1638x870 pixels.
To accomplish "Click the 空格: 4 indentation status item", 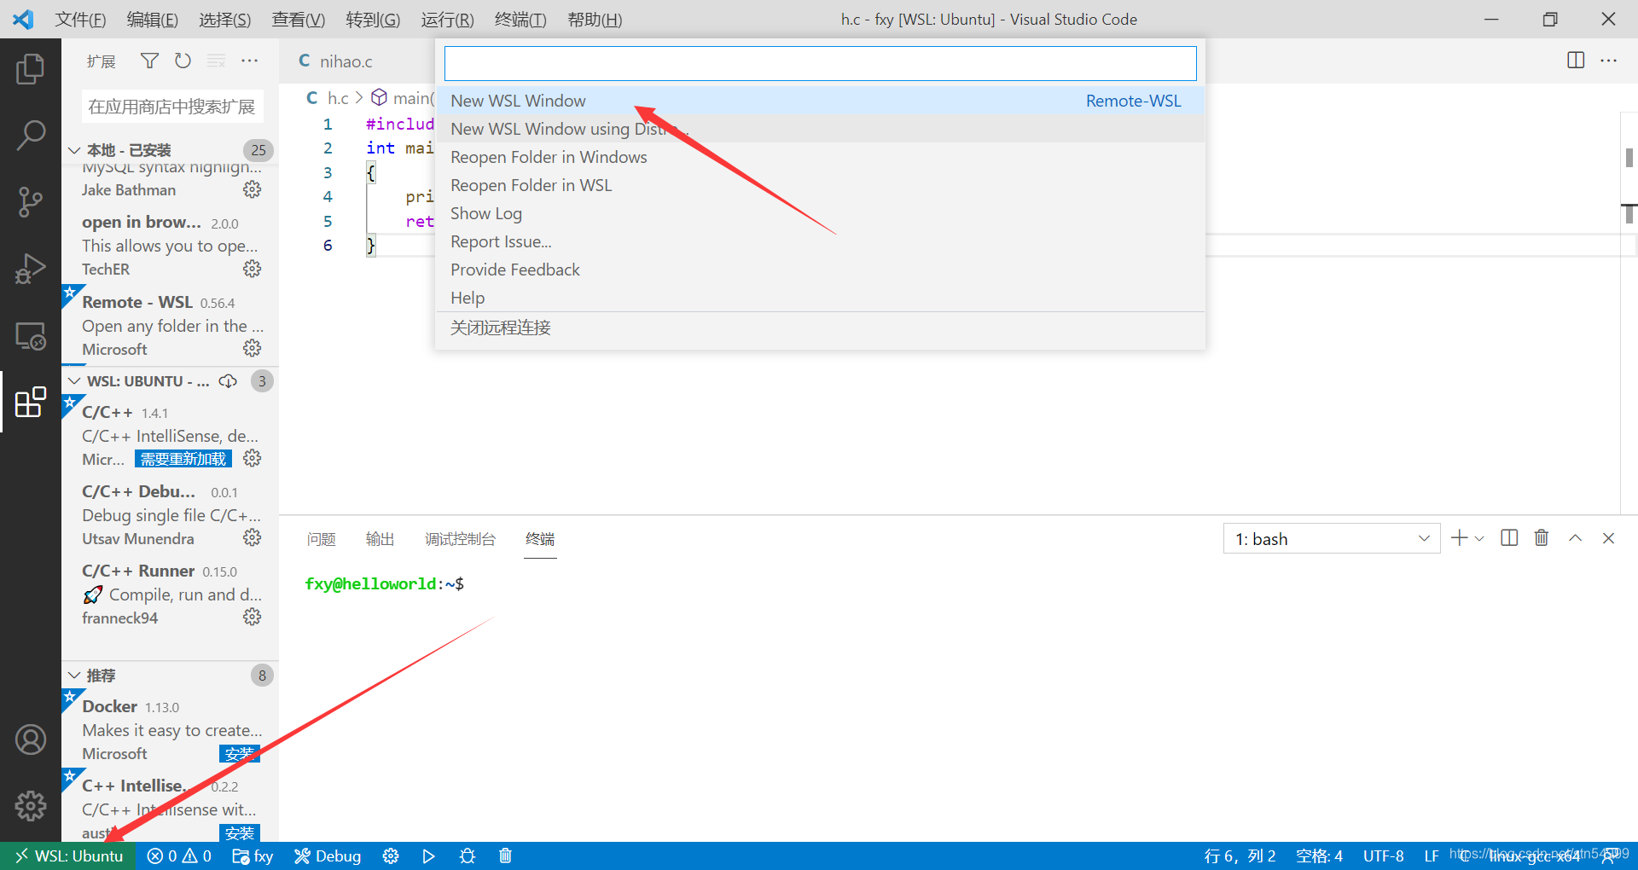I will pos(1319,855).
